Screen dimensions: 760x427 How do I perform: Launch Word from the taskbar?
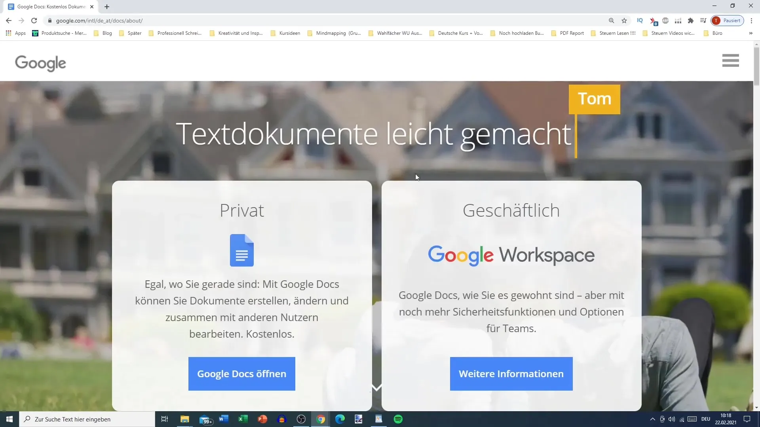[224, 419]
